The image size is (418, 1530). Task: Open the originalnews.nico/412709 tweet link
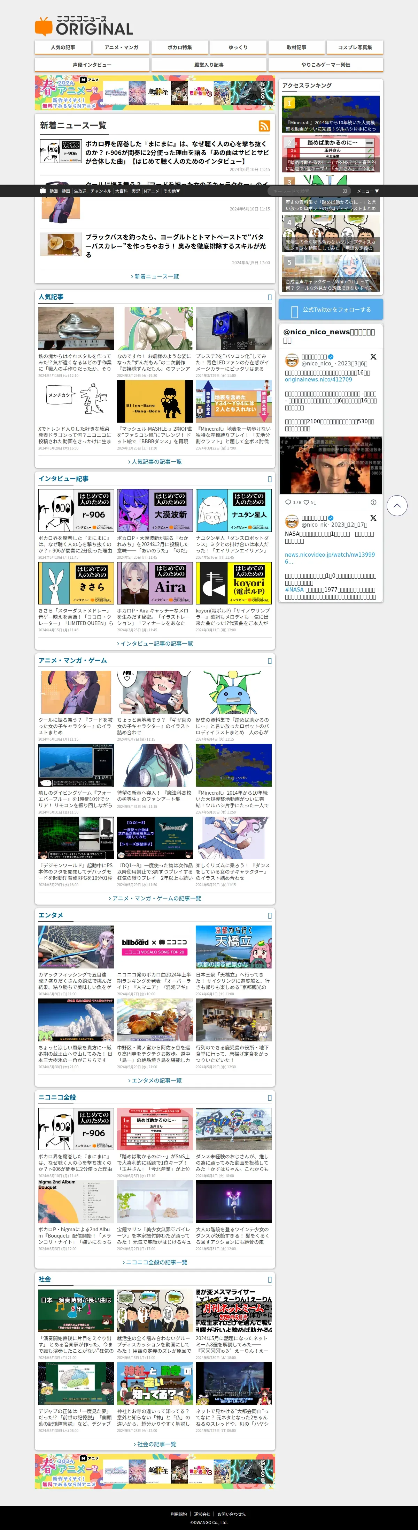[318, 379]
